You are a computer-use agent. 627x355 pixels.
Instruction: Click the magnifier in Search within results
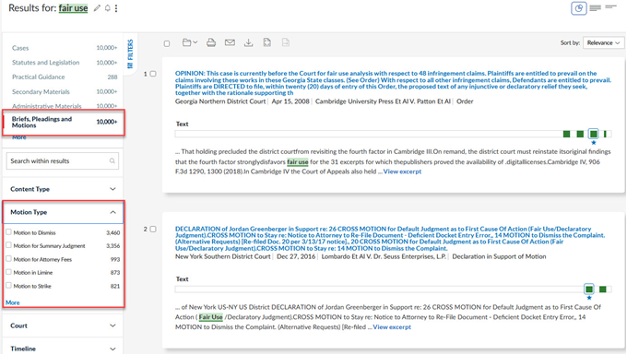pyautogui.click(x=112, y=160)
